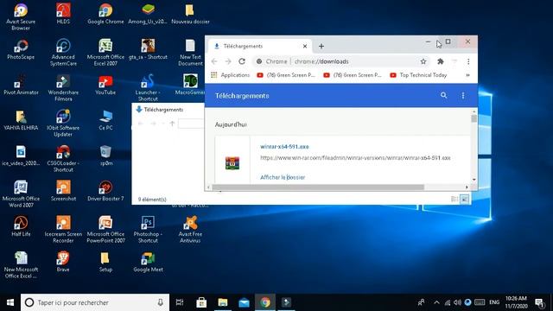The height and width of the screenshot is (311, 553).
Task: Open the volume control in system tray
Action: (457, 302)
